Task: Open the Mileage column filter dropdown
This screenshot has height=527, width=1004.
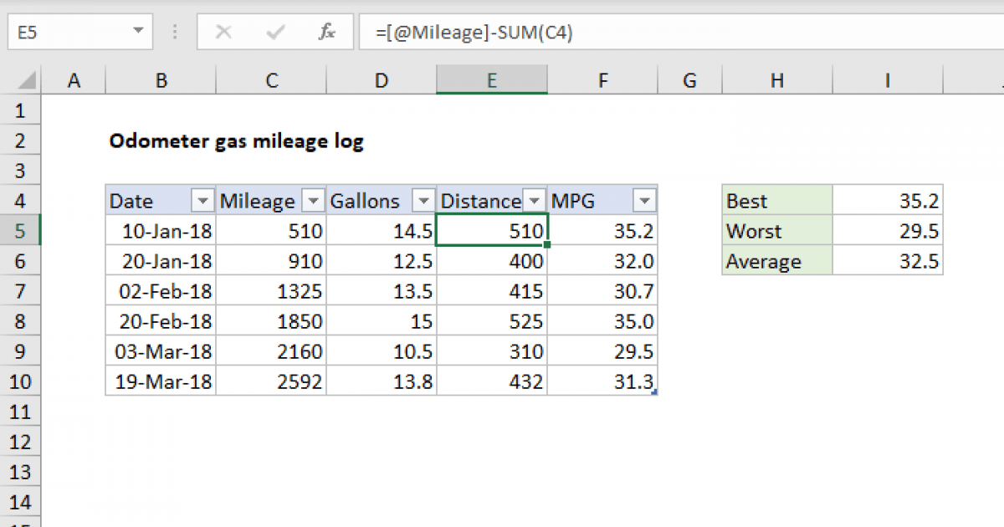Action: (x=313, y=201)
